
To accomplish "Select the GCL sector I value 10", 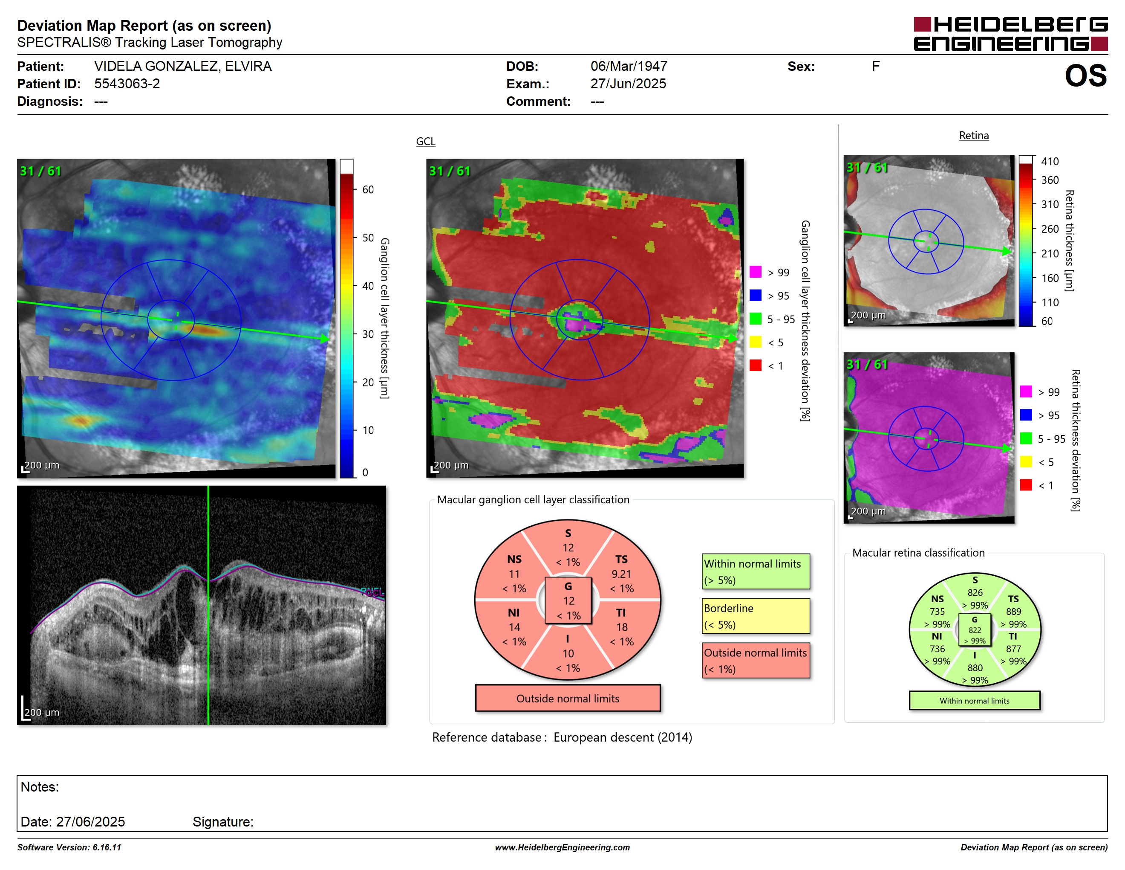I will (x=568, y=653).
